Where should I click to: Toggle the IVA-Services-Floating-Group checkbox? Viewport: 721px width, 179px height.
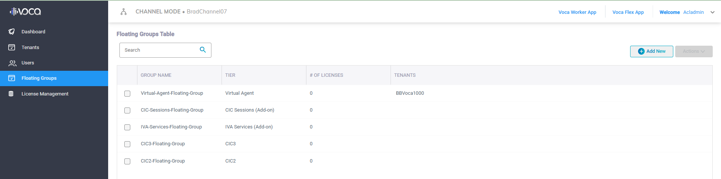[x=127, y=127]
